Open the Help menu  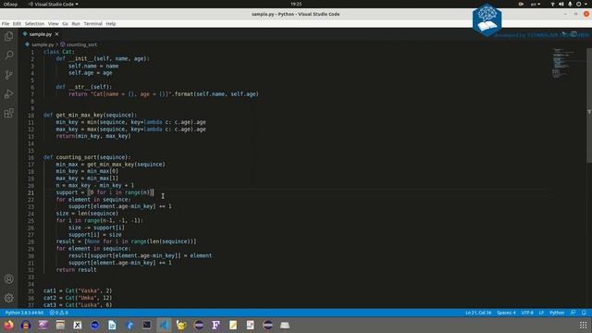pyautogui.click(x=111, y=23)
